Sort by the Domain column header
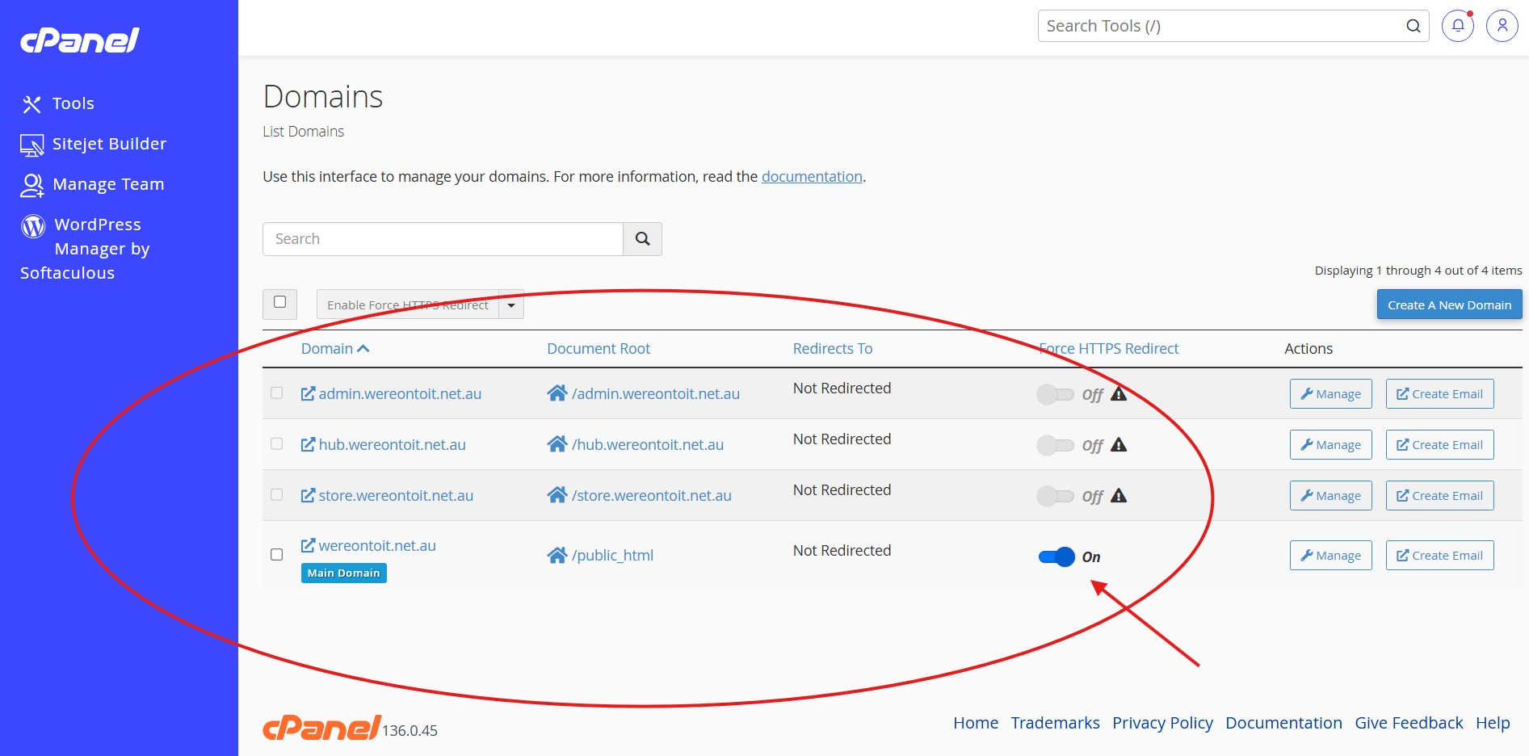This screenshot has width=1529, height=756. tap(334, 349)
